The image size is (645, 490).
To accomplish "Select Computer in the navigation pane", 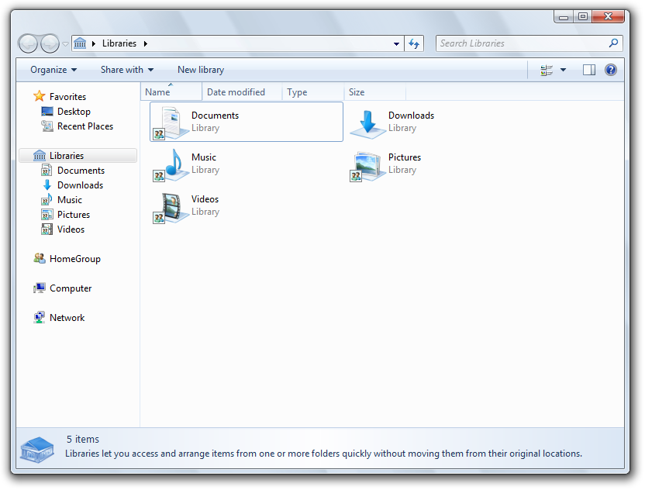I will 71,288.
